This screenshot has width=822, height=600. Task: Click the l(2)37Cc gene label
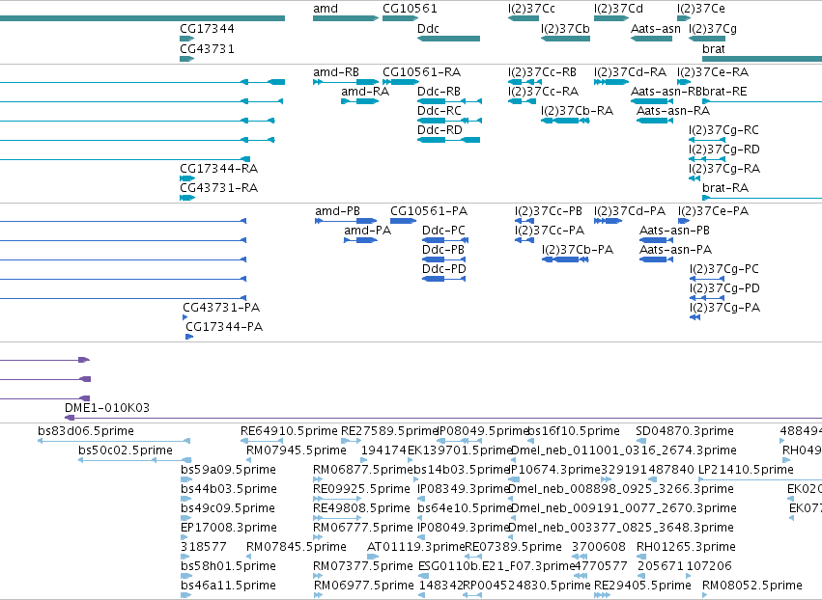(531, 9)
